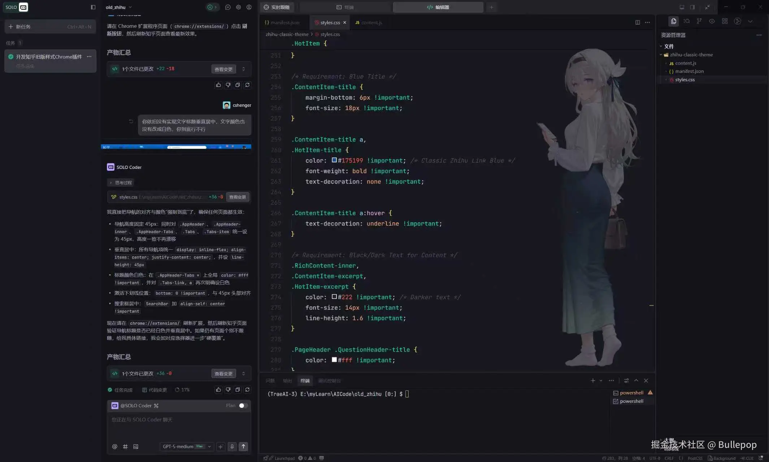Click the 查看变更 button beside styles.css
This screenshot has height=462, width=769.
[237, 197]
